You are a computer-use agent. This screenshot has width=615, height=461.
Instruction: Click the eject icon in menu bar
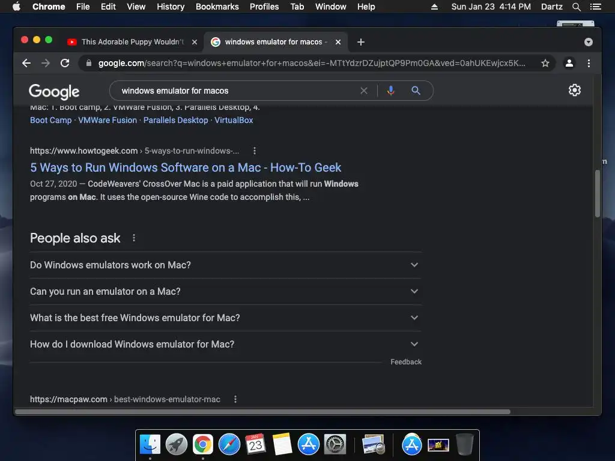click(434, 7)
